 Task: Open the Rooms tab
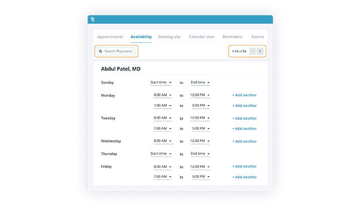pos(257,37)
